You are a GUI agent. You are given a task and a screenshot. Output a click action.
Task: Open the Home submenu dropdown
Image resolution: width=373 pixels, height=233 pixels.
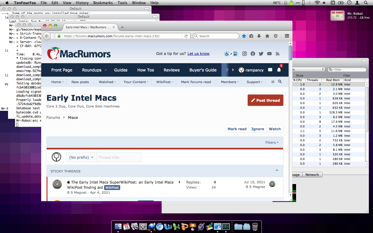63,82
